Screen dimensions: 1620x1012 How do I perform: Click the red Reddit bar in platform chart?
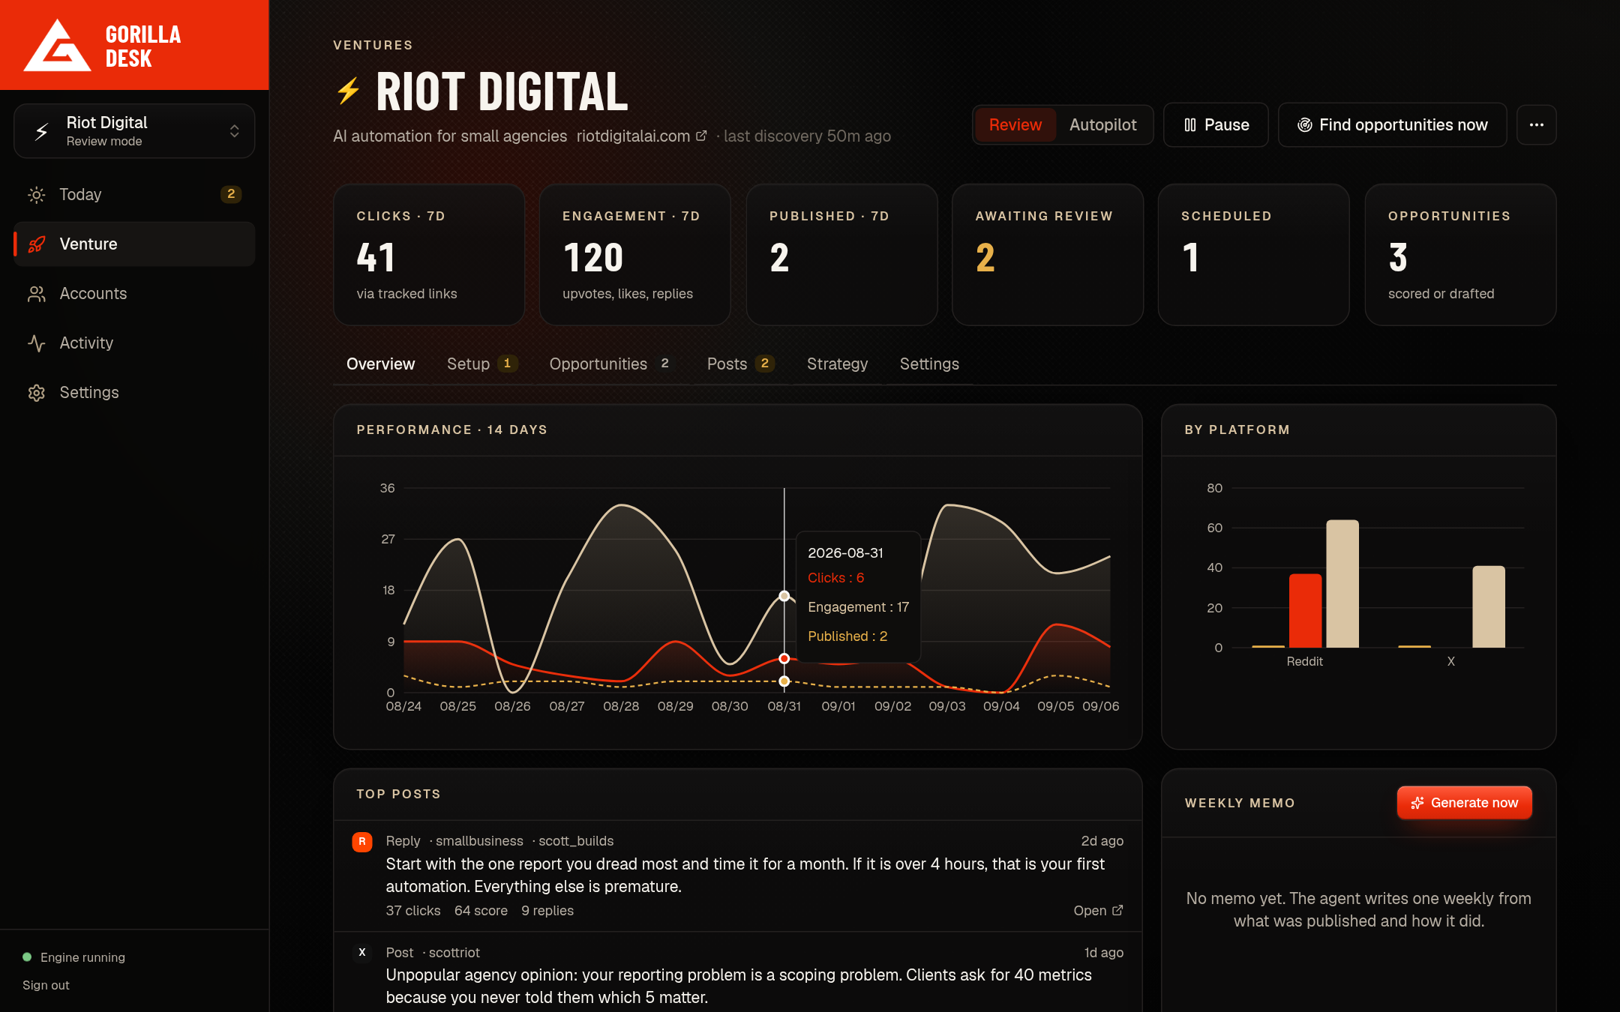1305,611
